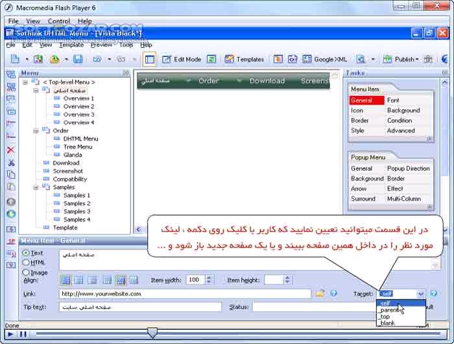Click the Link URL input field
Screen dimensions: 454x344
(185, 293)
